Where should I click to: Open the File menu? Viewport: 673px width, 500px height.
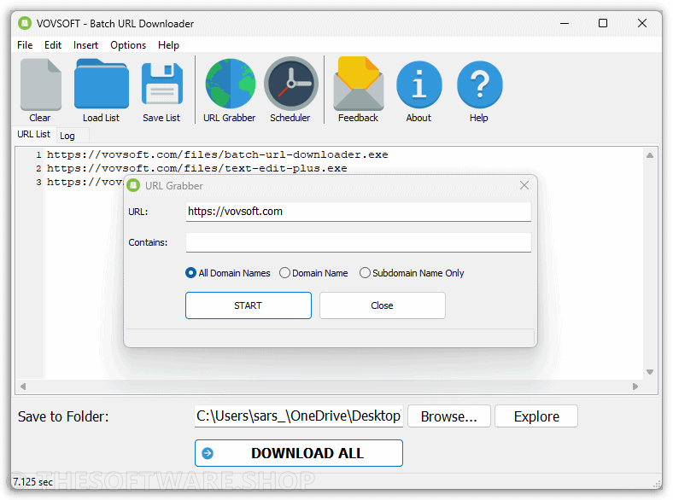click(25, 45)
